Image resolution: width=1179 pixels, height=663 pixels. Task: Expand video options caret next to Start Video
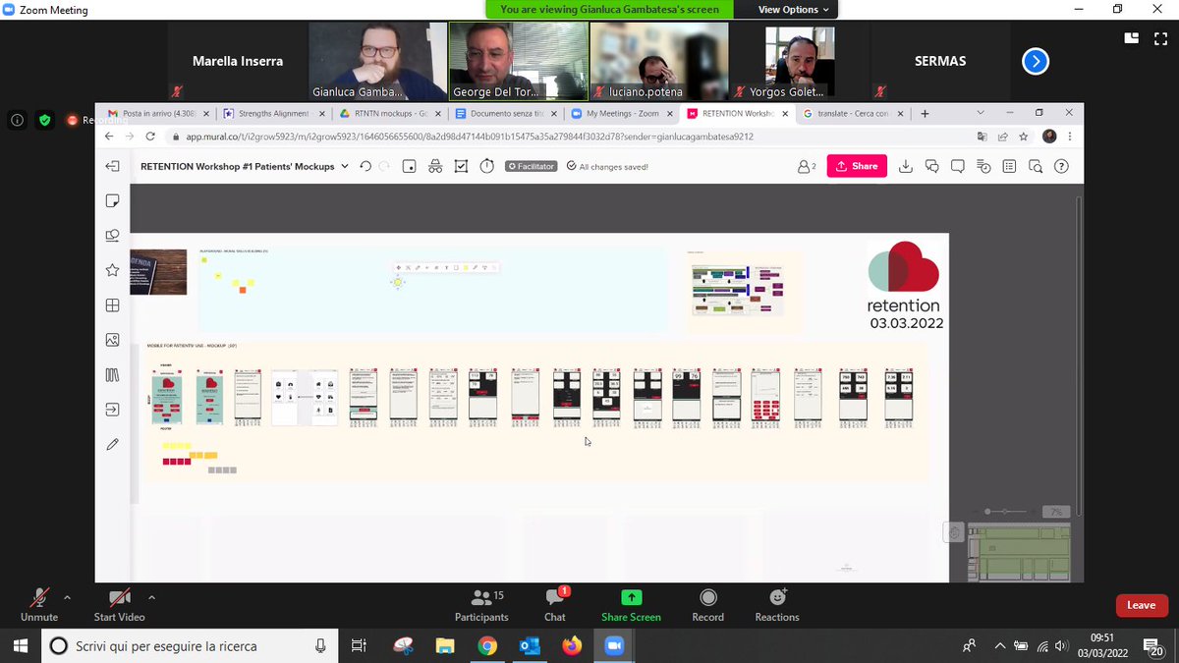(151, 597)
